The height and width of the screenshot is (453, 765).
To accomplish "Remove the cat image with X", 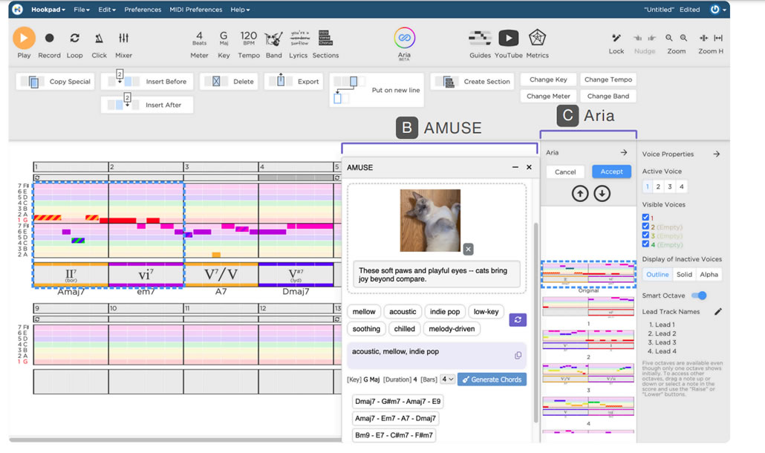I will coord(468,249).
